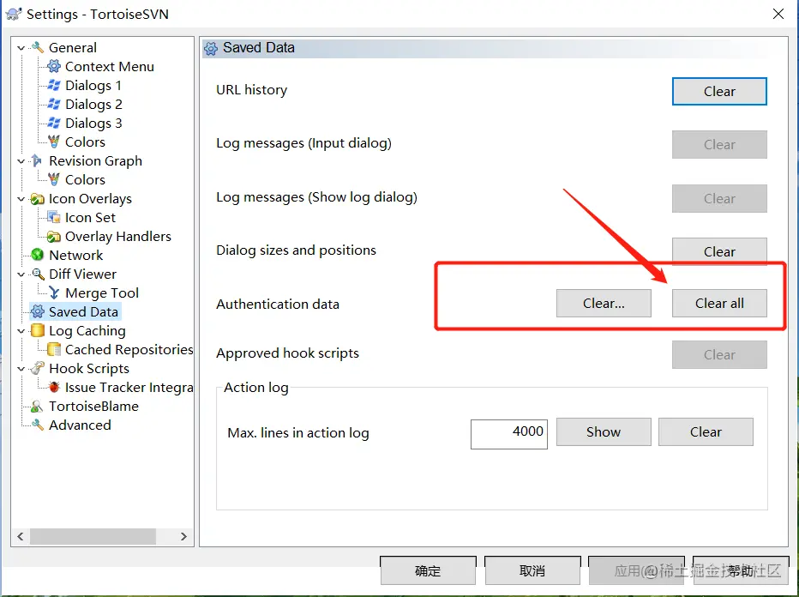Click the Icon Overlays folder icon
Image resolution: width=799 pixels, height=597 pixels.
pyautogui.click(x=37, y=199)
